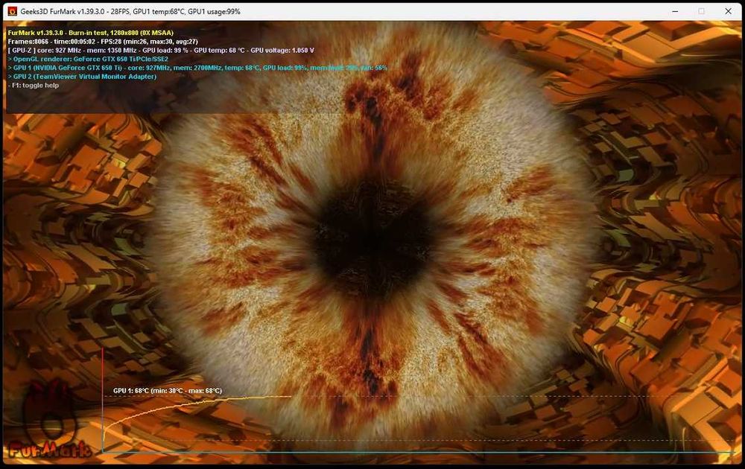Click the 'OpenGL renderer: GeForce GTX 650 Ti' line
This screenshot has width=745, height=469.
point(89,59)
